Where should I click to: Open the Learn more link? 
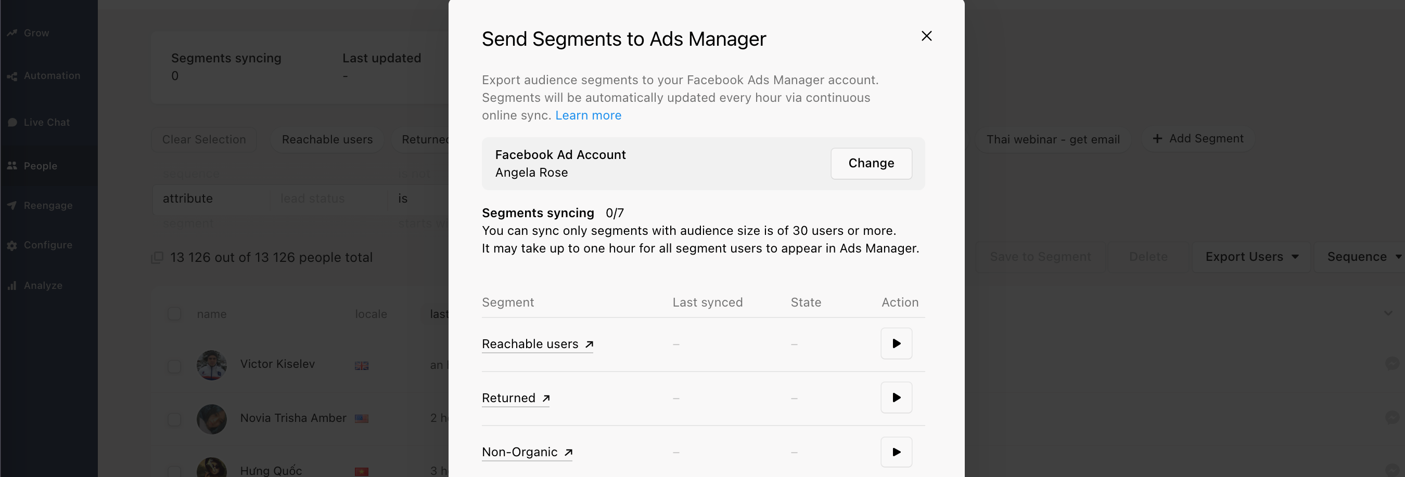588,115
